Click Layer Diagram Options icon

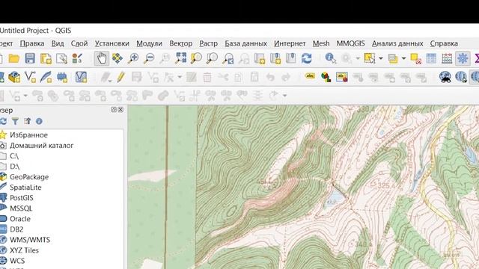[x=326, y=77]
